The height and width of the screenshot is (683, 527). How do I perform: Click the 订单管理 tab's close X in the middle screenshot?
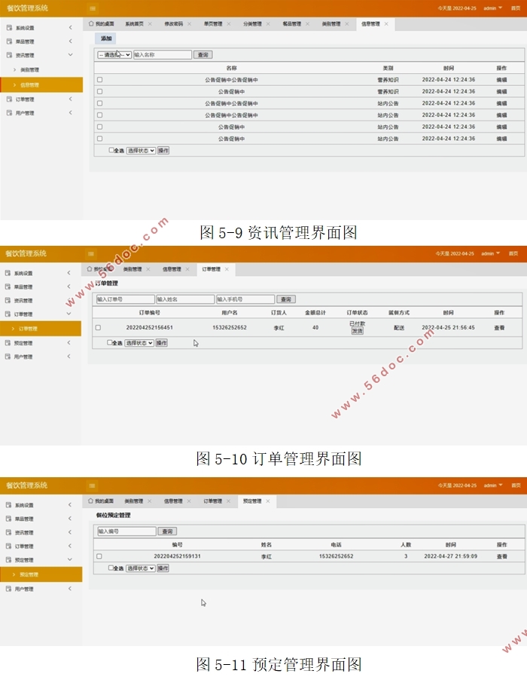(x=227, y=269)
